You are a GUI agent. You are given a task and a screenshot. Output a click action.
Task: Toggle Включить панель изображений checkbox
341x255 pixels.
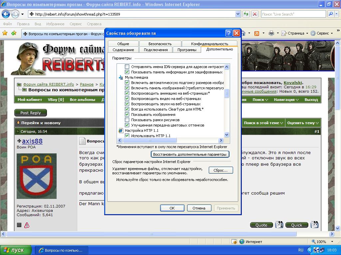(x=127, y=88)
